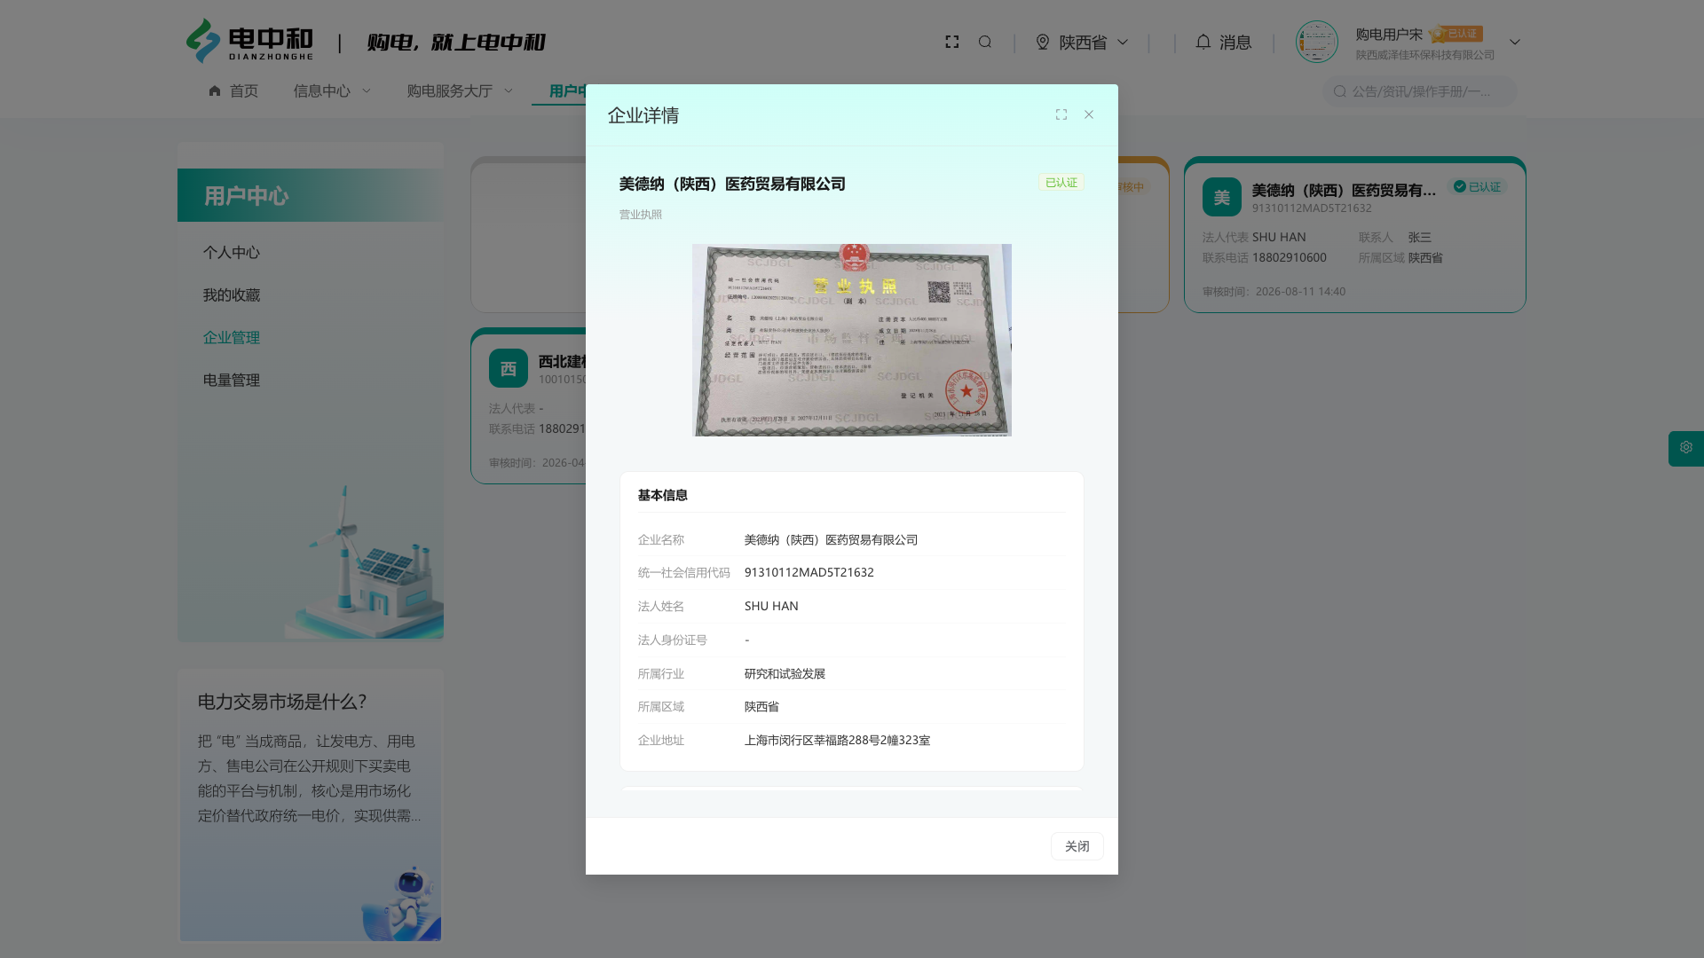Expand 信息中心 menu
Image resolution: width=1704 pixels, height=958 pixels.
[332, 90]
